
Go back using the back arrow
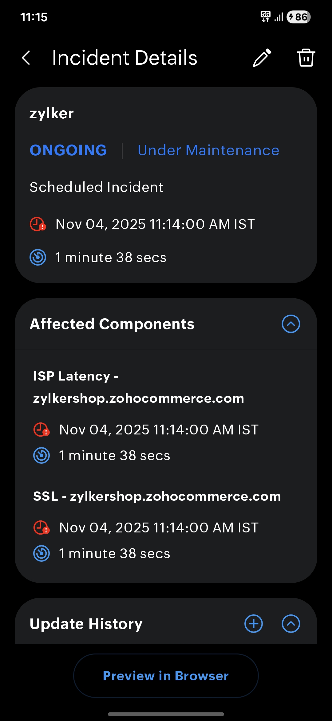(26, 58)
